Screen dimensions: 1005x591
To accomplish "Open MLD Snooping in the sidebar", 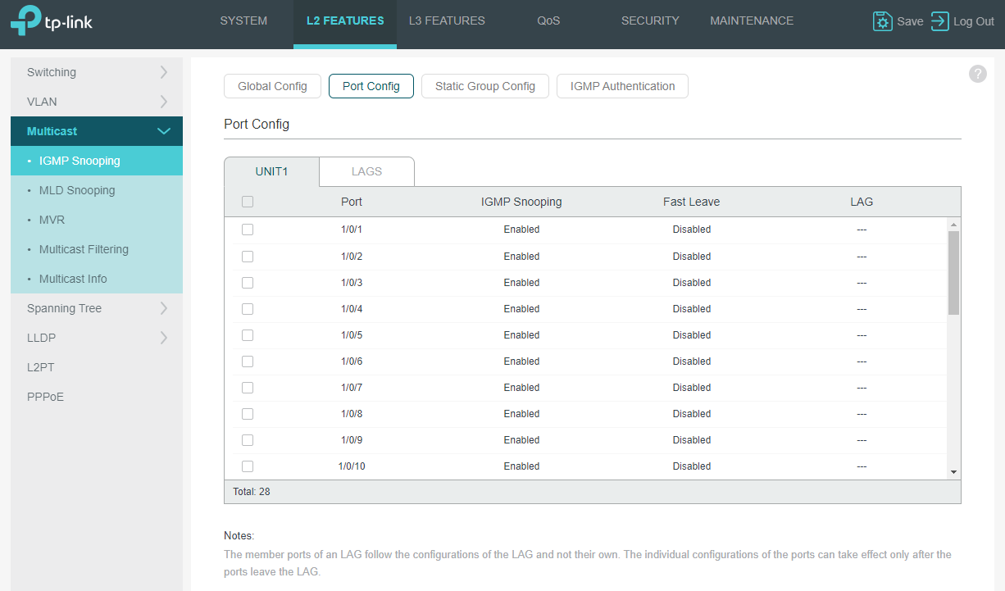I will [x=97, y=190].
